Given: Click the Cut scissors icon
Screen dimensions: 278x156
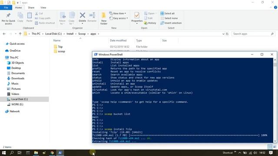Looking at the screenshot, I should [x=36, y=13].
